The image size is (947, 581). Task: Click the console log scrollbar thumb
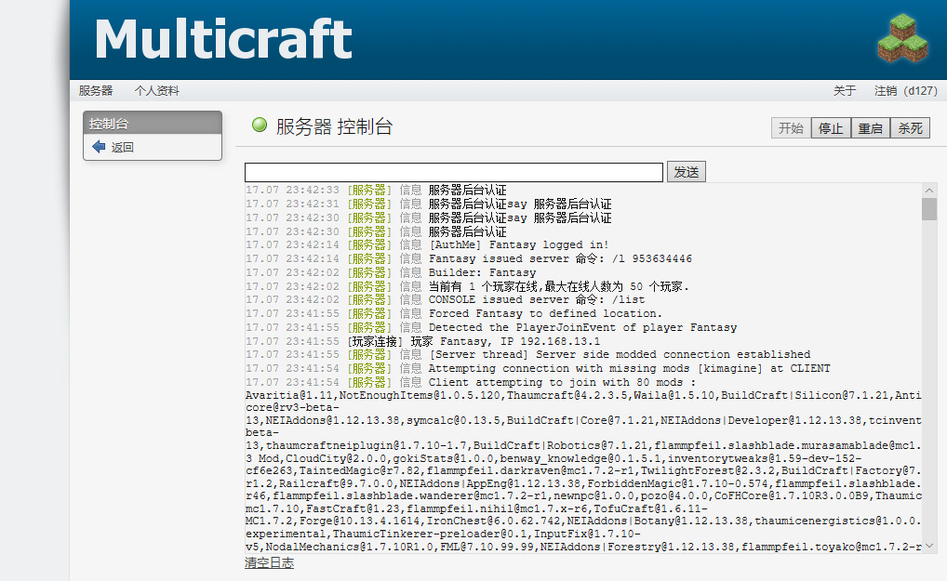click(x=929, y=209)
